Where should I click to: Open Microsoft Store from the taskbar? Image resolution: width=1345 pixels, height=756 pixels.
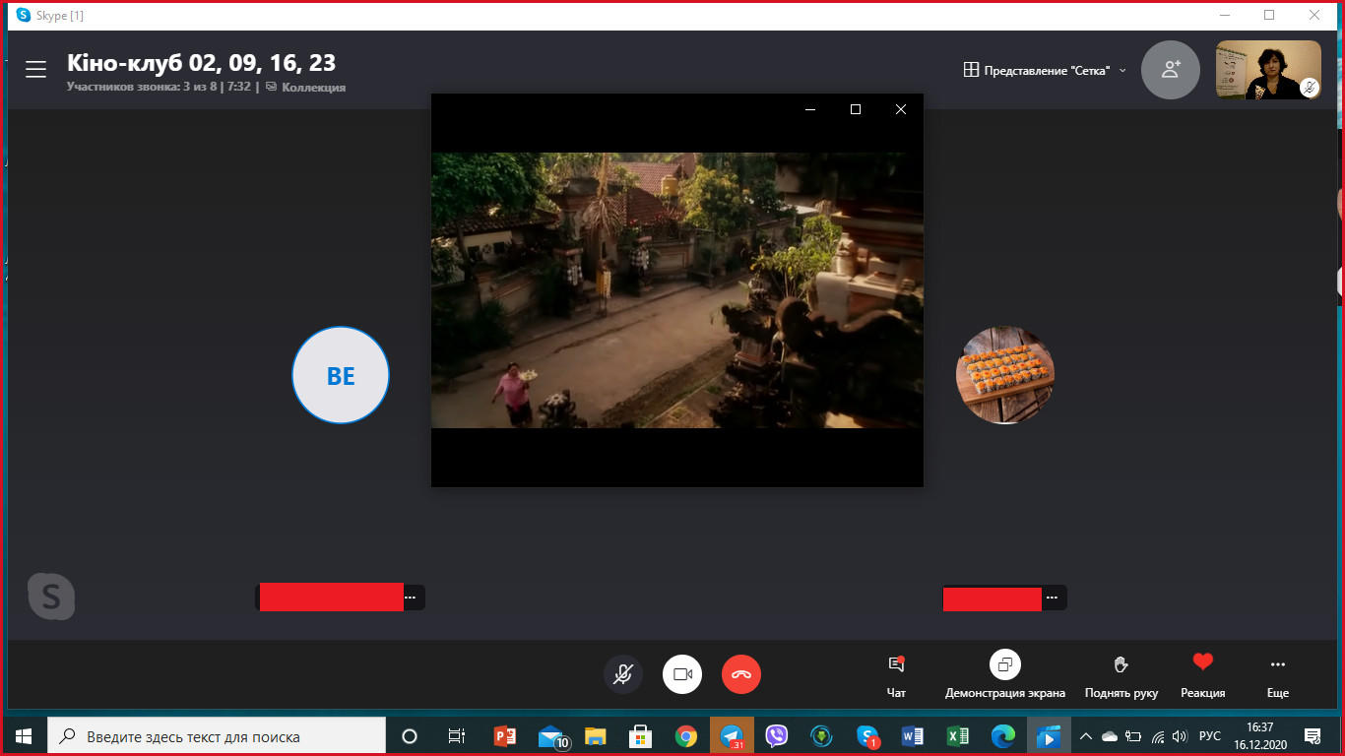pyautogui.click(x=640, y=736)
